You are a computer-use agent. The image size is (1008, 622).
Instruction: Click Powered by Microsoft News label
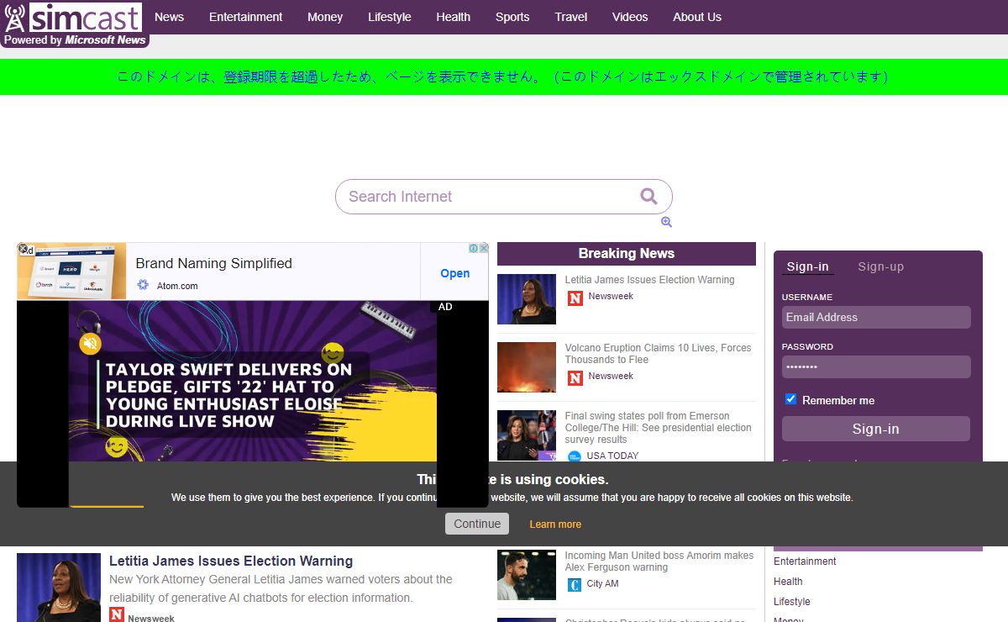(75, 40)
